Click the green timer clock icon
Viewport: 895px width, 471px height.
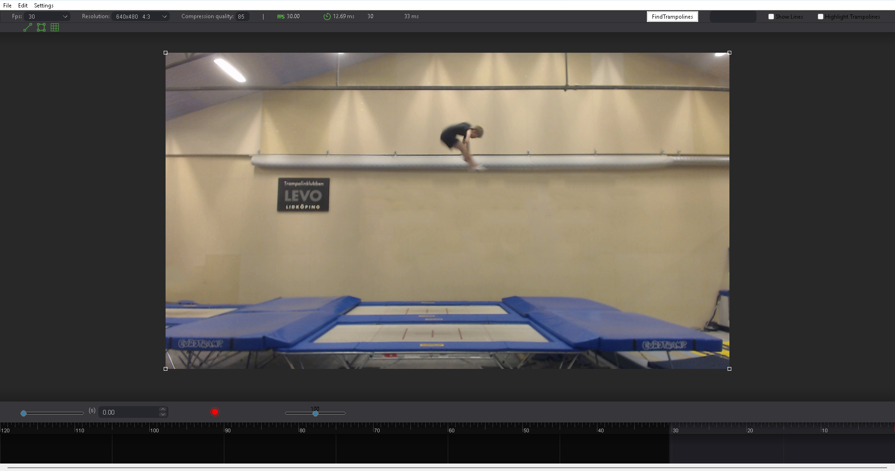point(327,17)
